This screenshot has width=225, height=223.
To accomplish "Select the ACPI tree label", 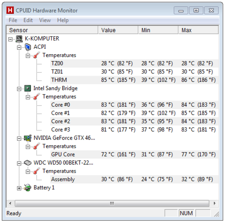I will point(39,47).
